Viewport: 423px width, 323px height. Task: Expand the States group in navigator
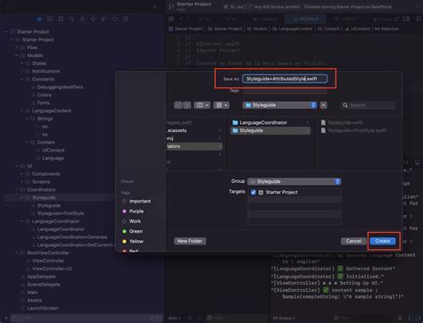point(22,63)
